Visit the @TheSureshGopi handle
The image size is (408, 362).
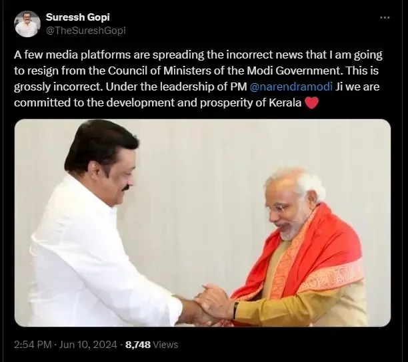point(85,31)
